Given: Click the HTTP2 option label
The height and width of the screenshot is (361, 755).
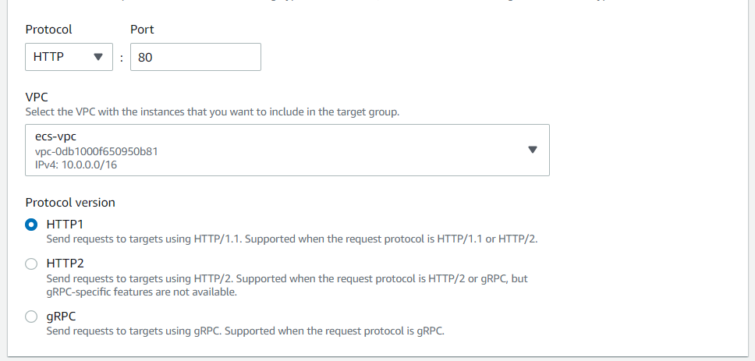Looking at the screenshot, I should (x=65, y=264).
